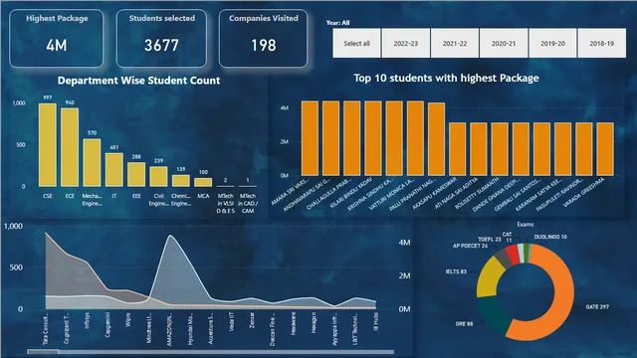
Task: Click the Wipro axis label
Action: coord(128,319)
